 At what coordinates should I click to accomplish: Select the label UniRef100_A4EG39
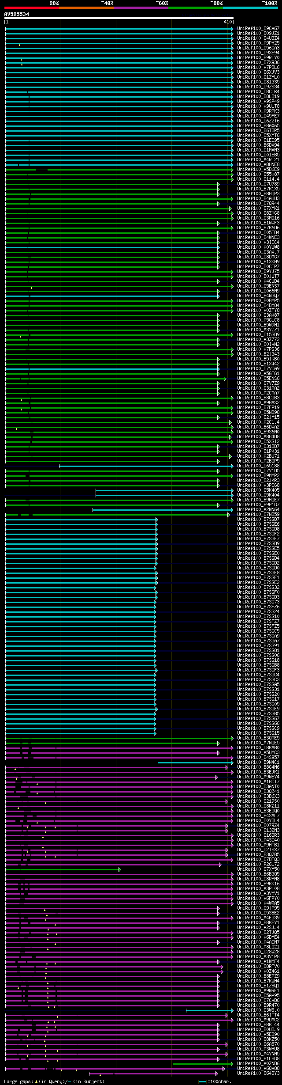pyautogui.click(x=258, y=918)
